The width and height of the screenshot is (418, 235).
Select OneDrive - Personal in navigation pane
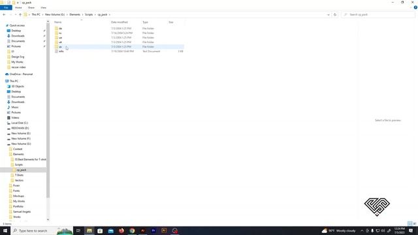21,74
